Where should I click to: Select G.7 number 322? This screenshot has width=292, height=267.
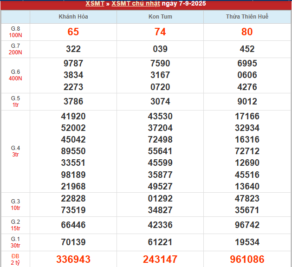(x=73, y=49)
